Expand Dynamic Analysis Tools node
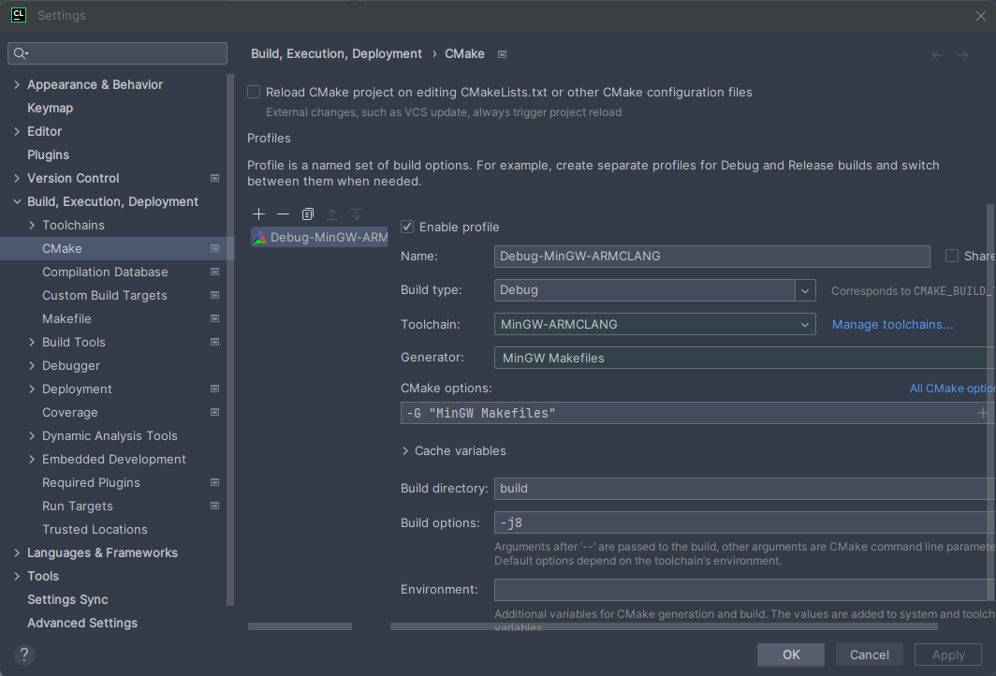996x676 pixels. coord(32,436)
